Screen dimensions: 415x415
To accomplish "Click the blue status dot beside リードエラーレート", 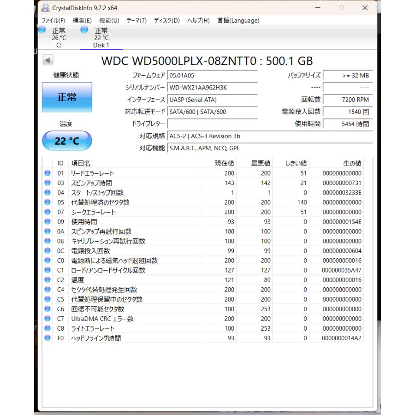I will (47, 173).
